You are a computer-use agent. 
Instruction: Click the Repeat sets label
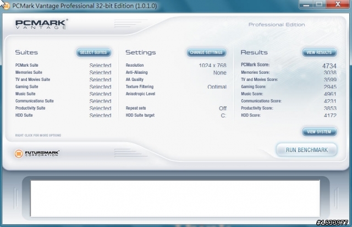(136, 108)
